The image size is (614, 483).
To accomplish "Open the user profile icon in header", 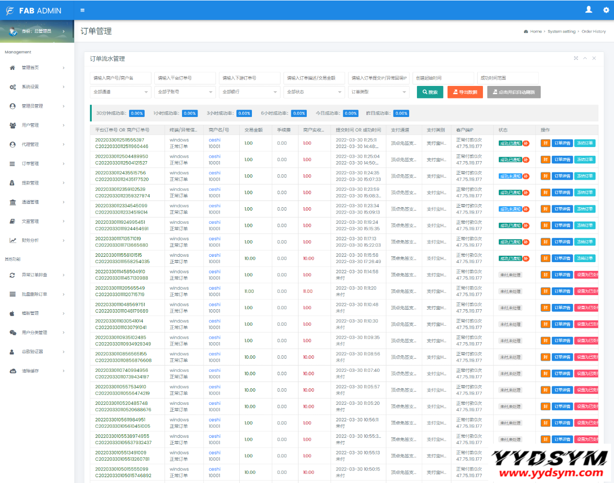I will 589,10.
